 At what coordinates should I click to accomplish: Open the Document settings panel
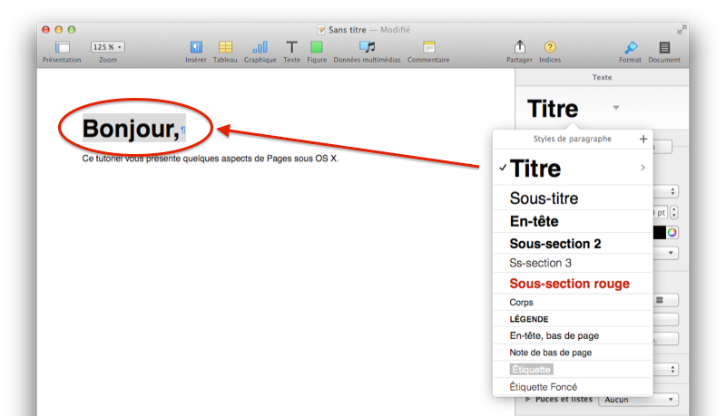(x=664, y=47)
